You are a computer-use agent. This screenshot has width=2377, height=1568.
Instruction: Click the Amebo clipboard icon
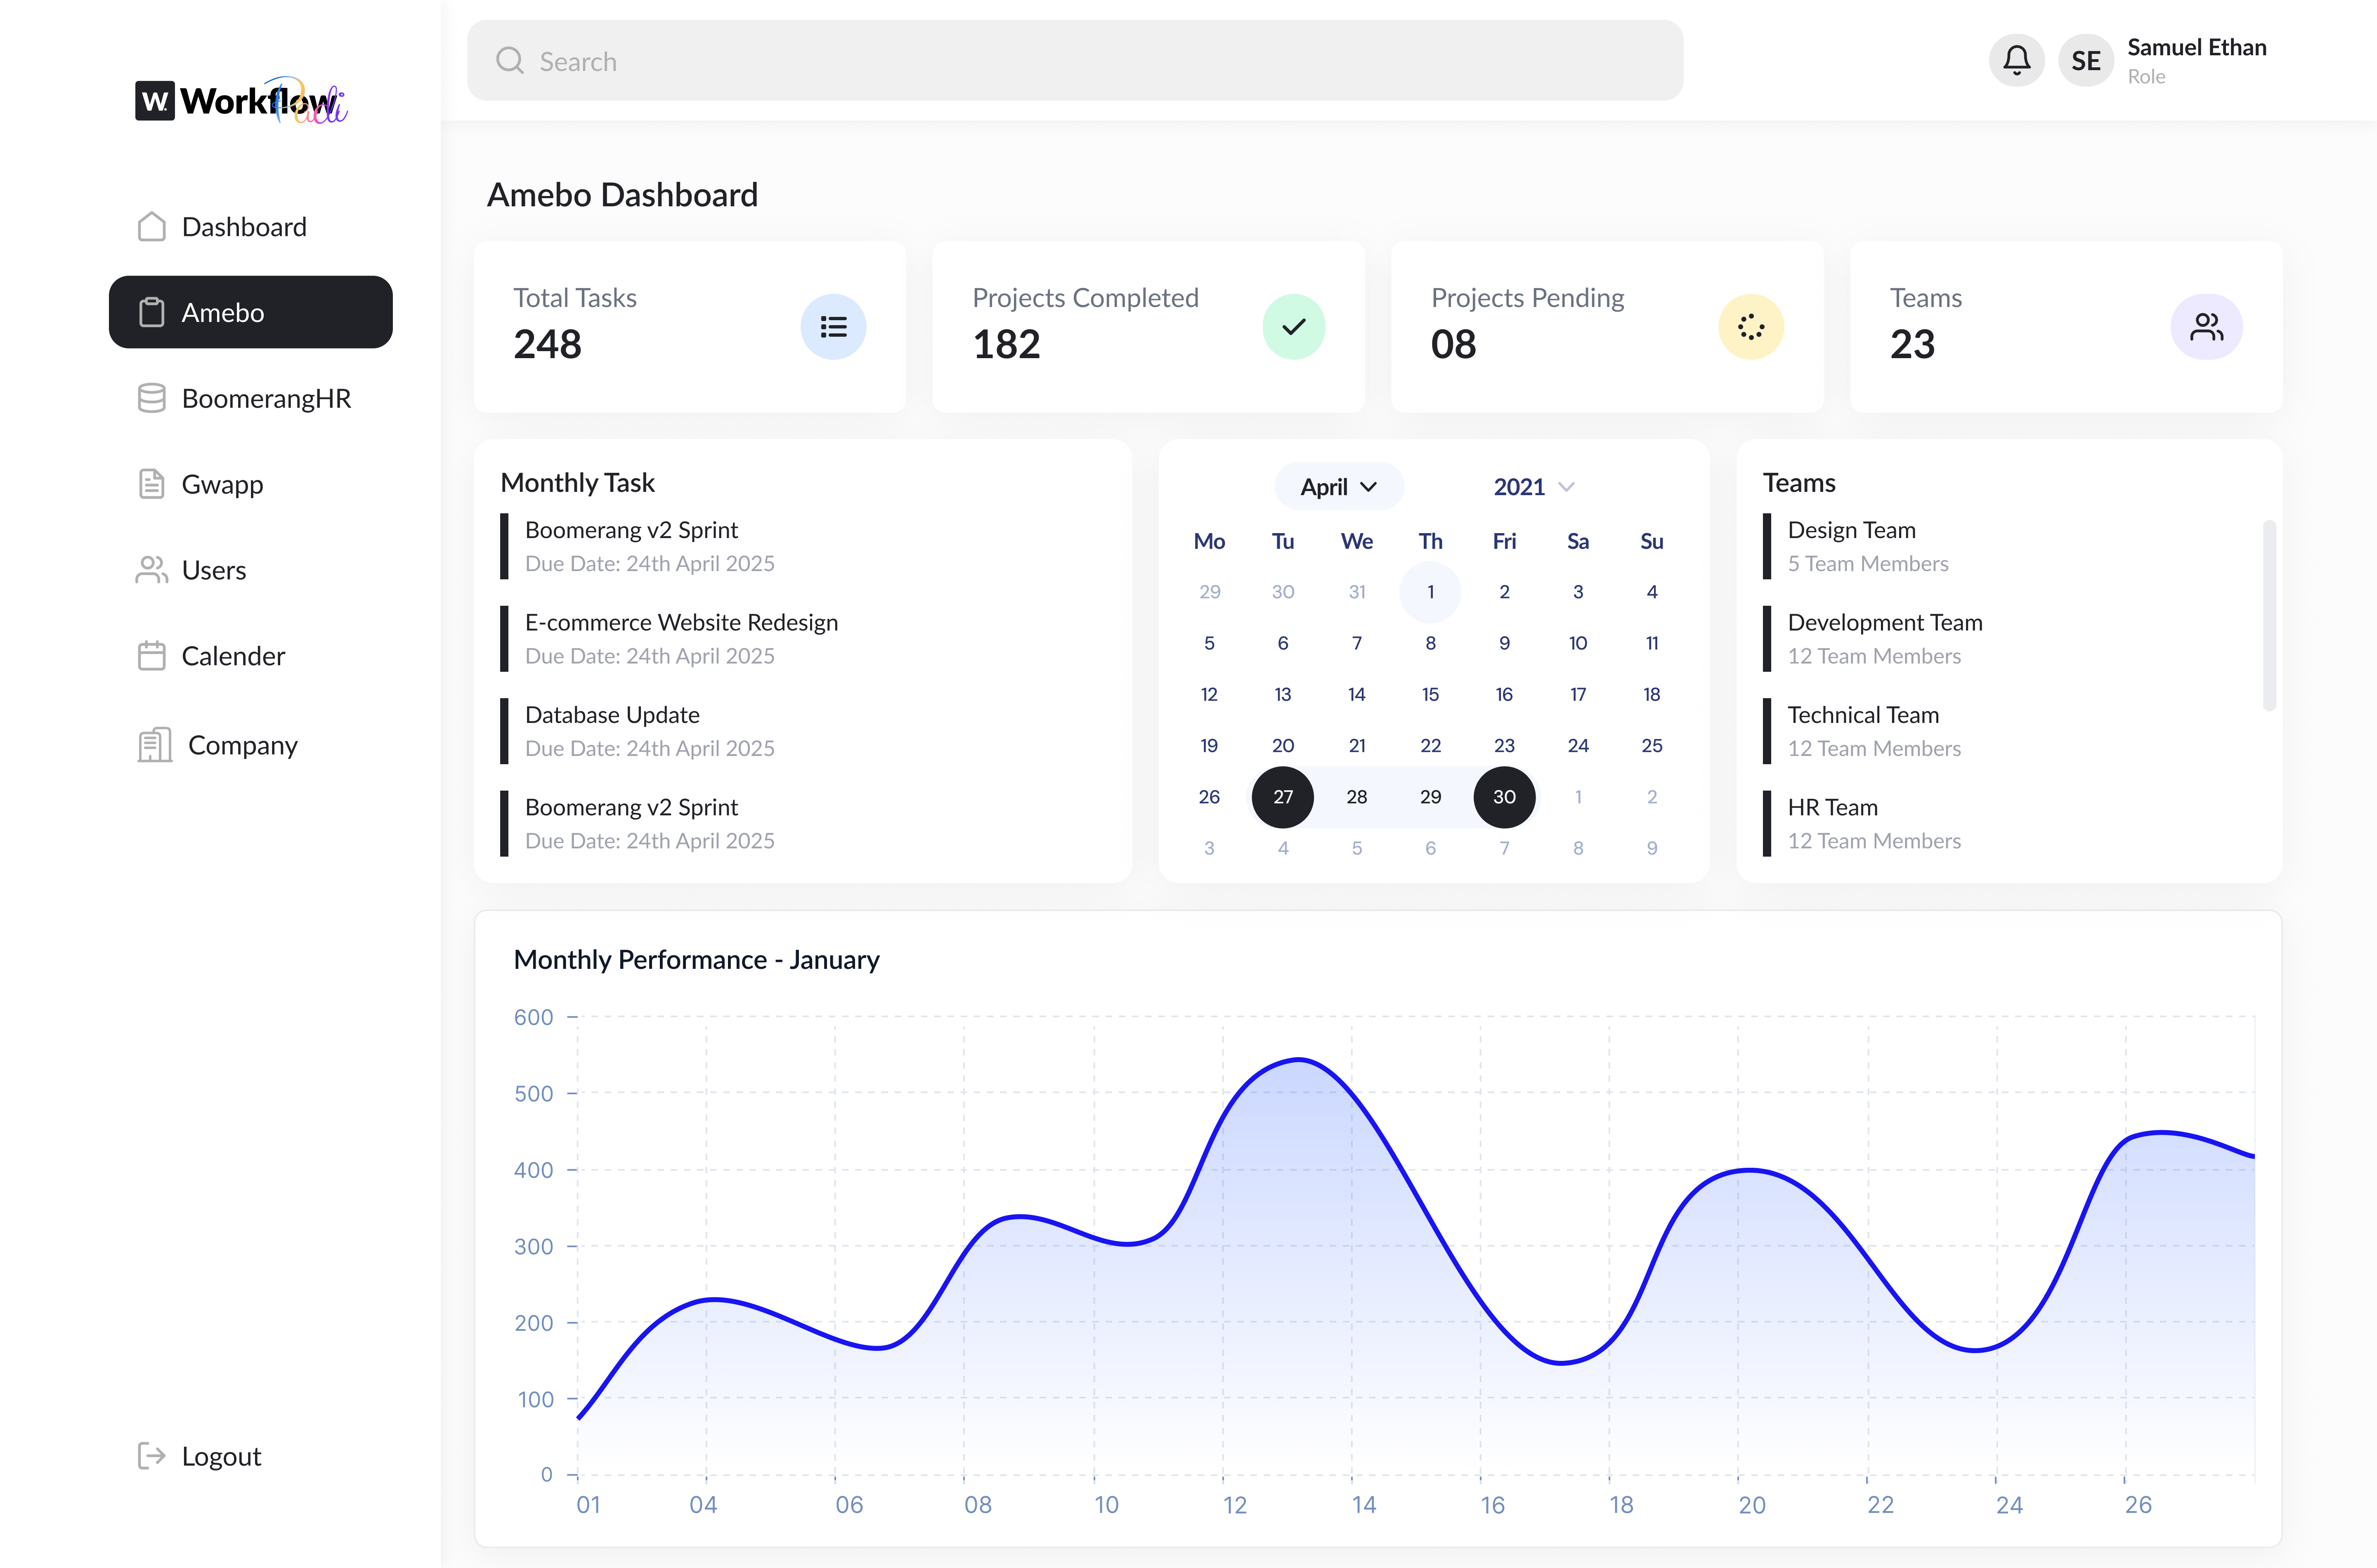pos(152,312)
